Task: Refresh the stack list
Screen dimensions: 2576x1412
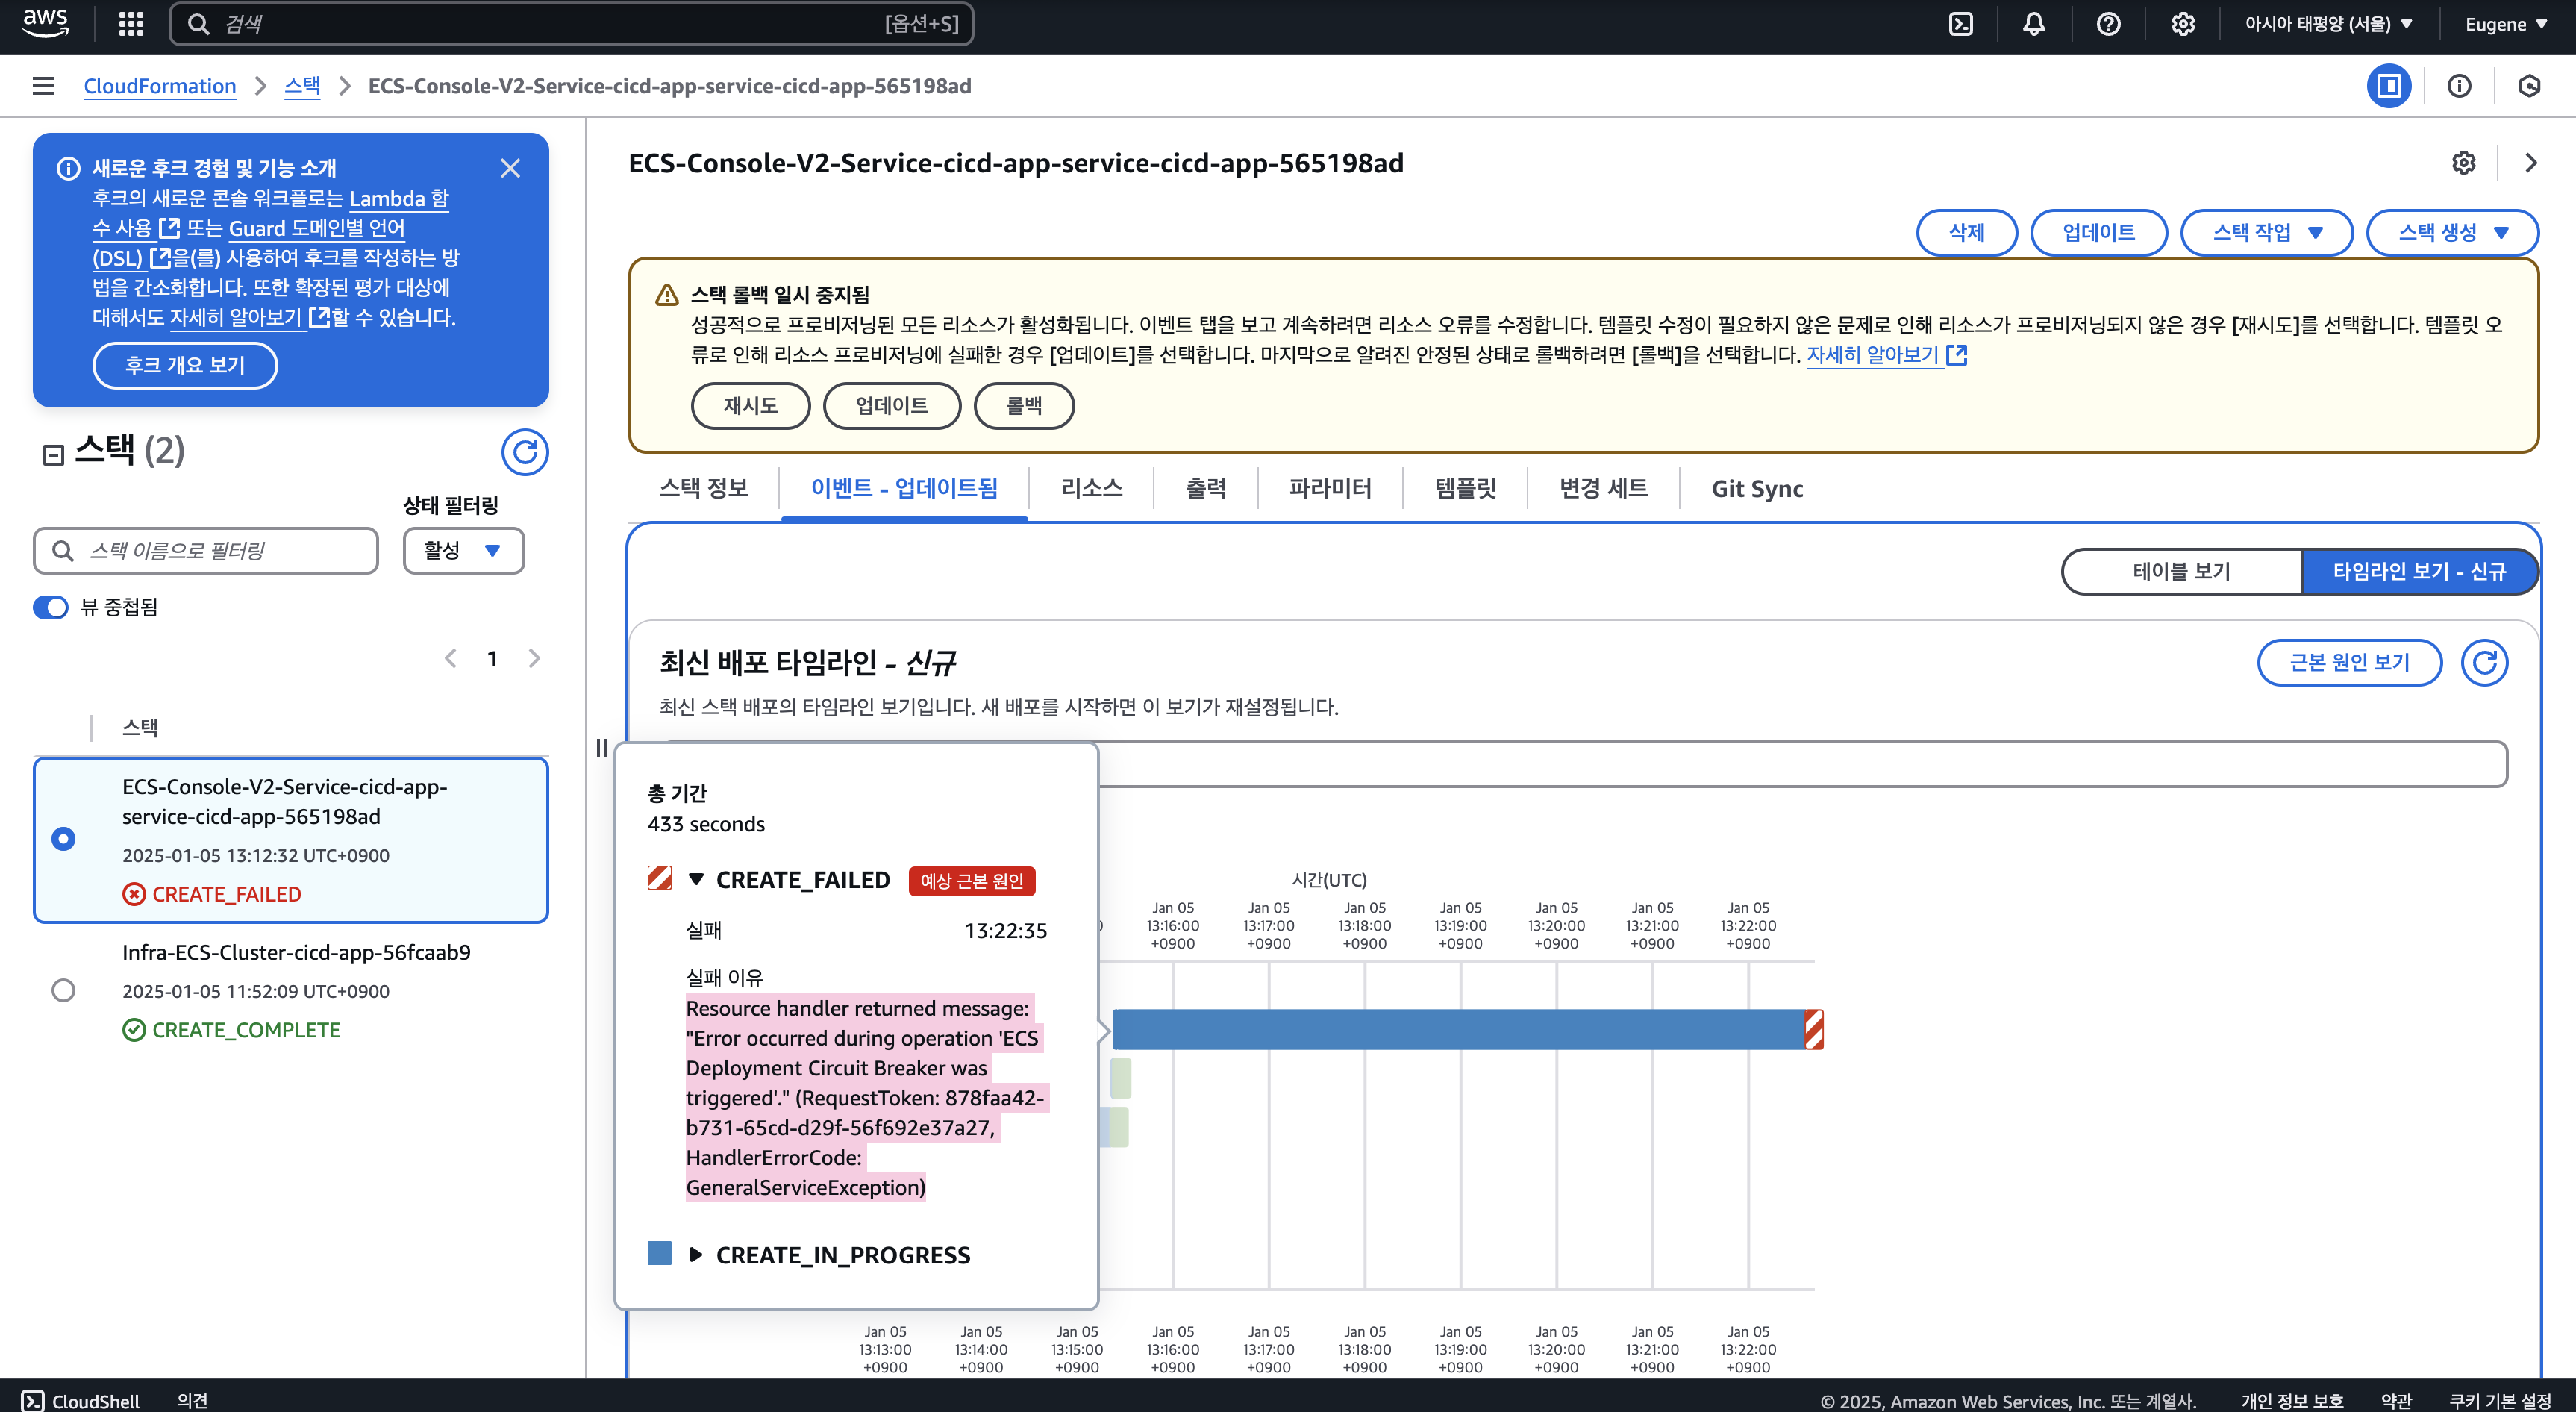Action: tap(525, 452)
